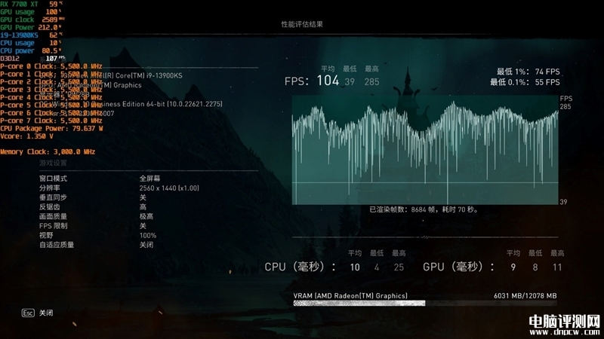Click the rendered frames text 8684 帧

click(423, 209)
